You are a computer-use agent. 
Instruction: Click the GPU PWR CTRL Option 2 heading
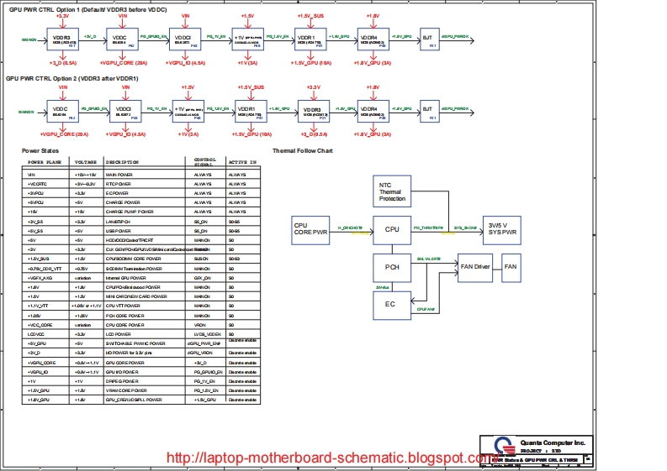pyautogui.click(x=72, y=78)
